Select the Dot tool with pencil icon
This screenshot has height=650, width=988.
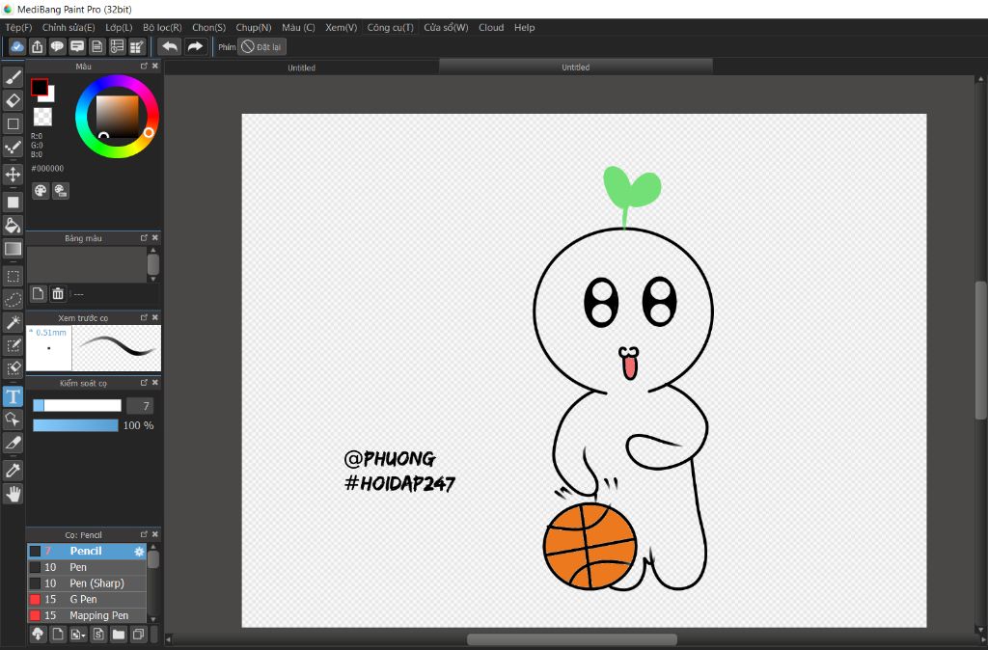[x=13, y=148]
